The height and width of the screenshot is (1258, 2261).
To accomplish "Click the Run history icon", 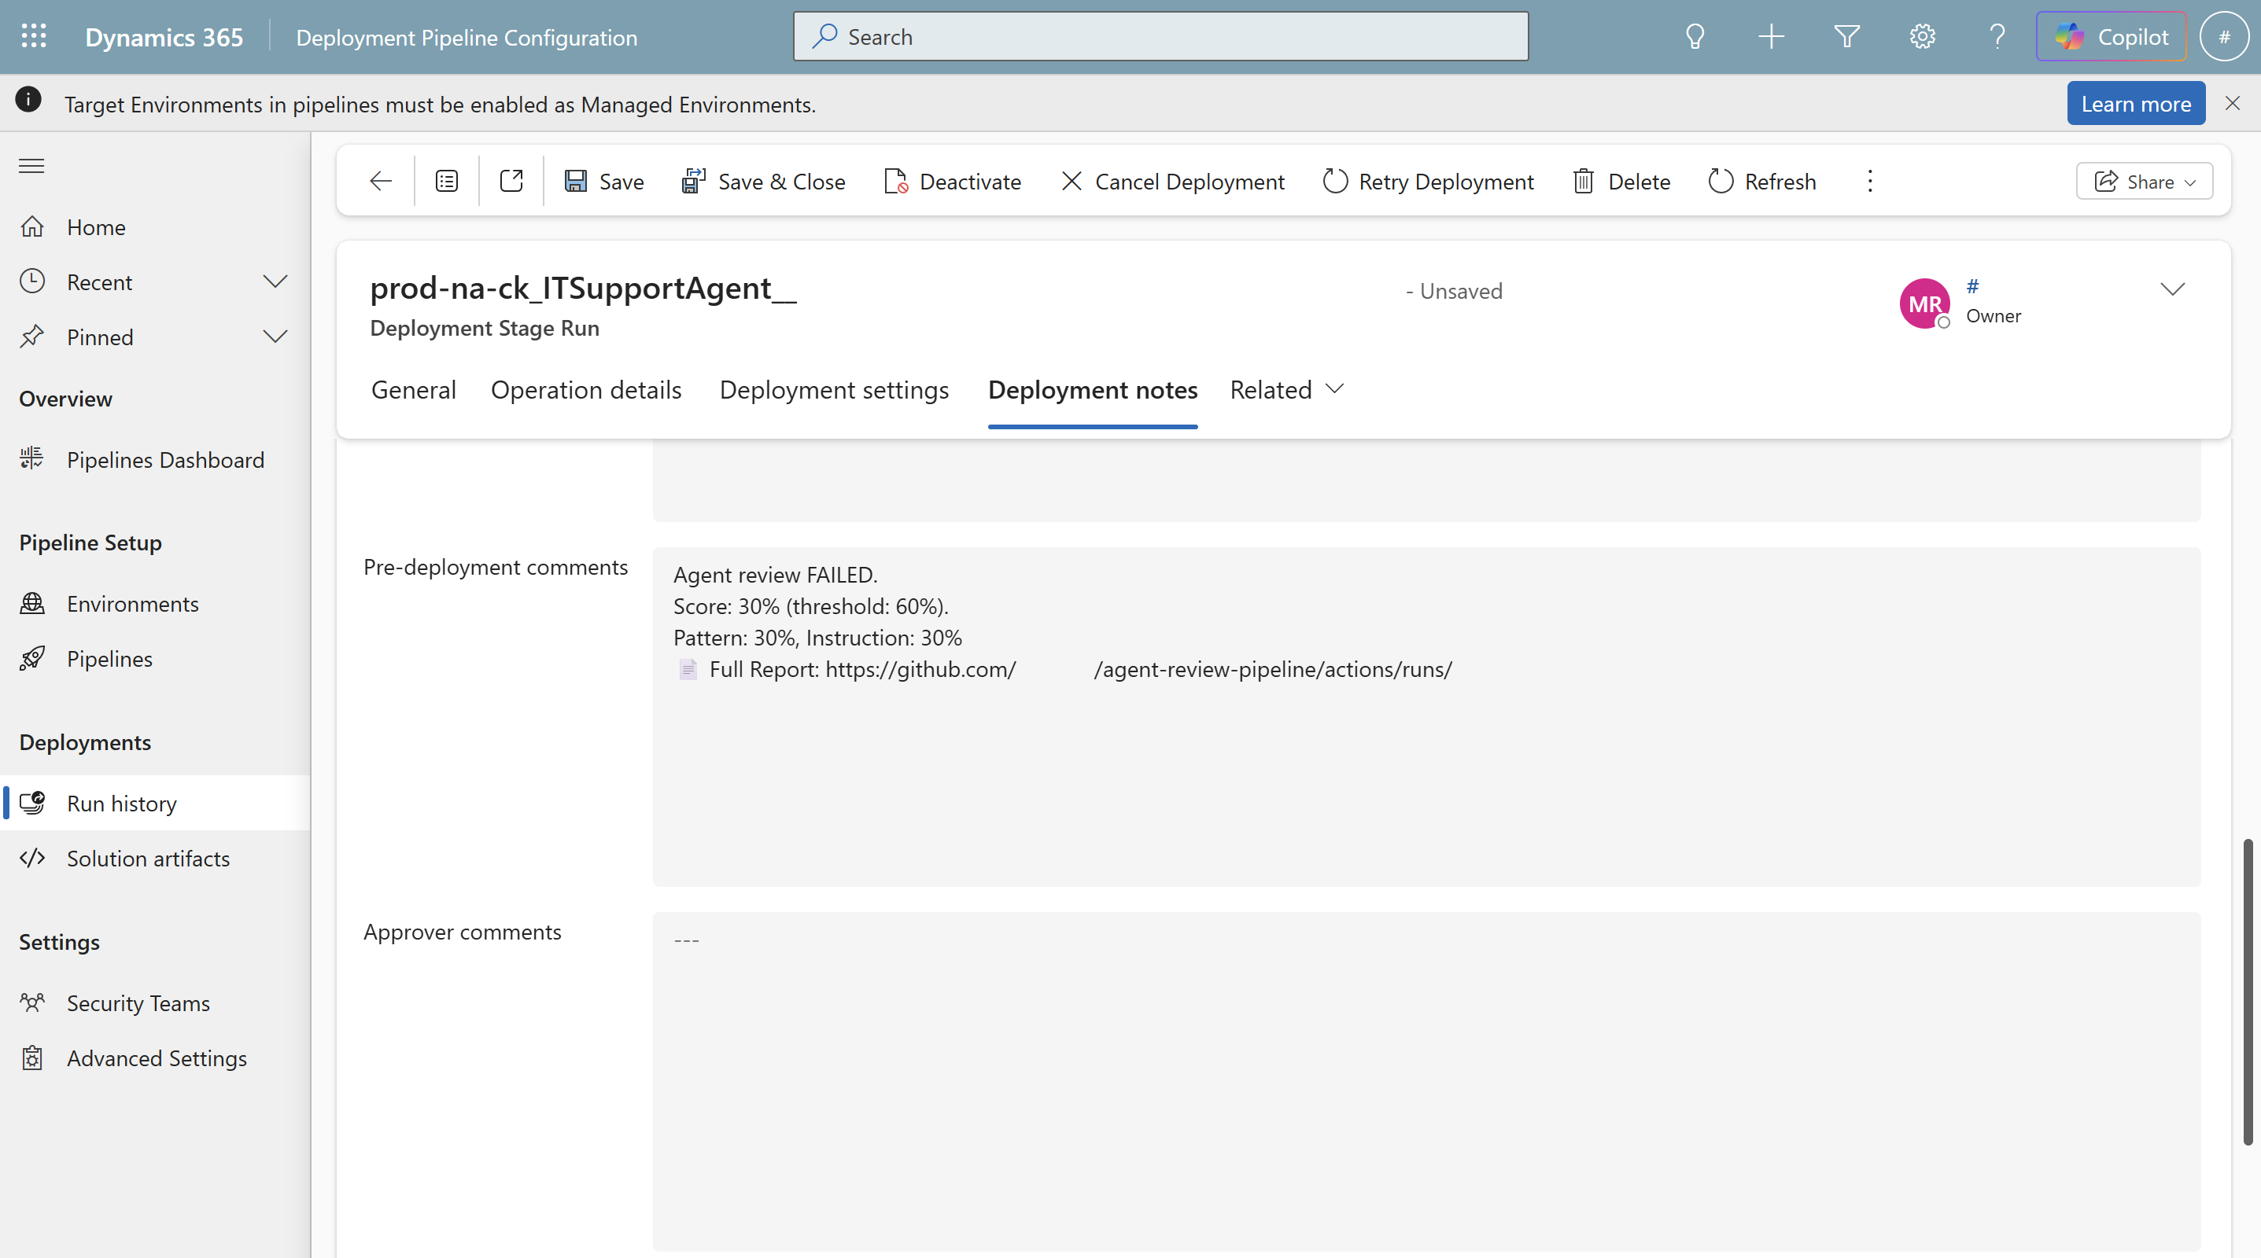I will point(32,803).
